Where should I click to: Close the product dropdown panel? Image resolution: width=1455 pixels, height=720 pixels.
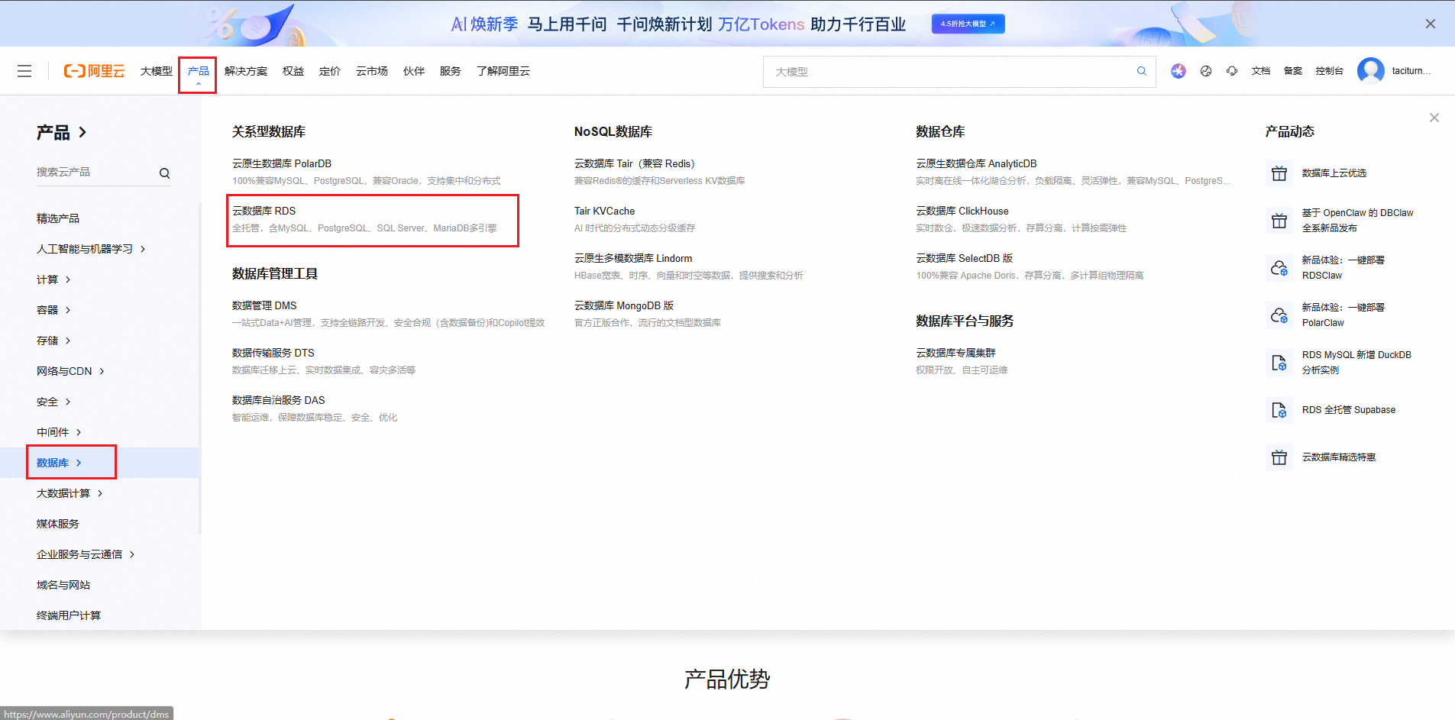1434,118
